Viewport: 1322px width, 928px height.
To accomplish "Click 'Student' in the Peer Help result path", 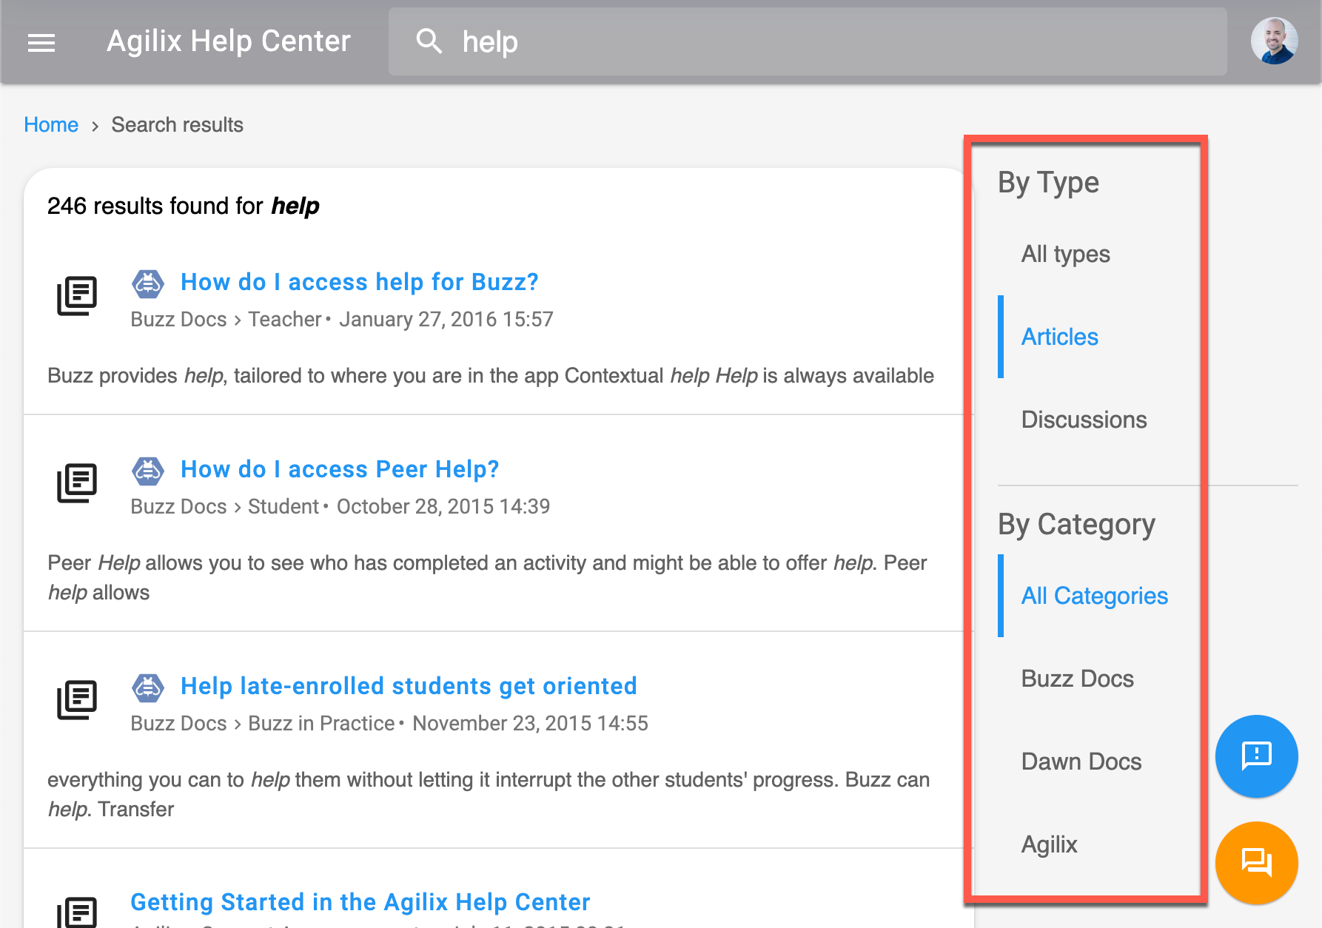I will click(x=283, y=506).
